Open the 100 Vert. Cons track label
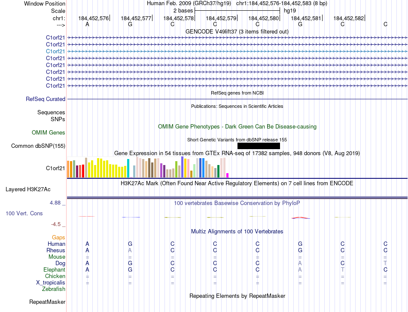This screenshot has height=312, width=408. [x=24, y=213]
